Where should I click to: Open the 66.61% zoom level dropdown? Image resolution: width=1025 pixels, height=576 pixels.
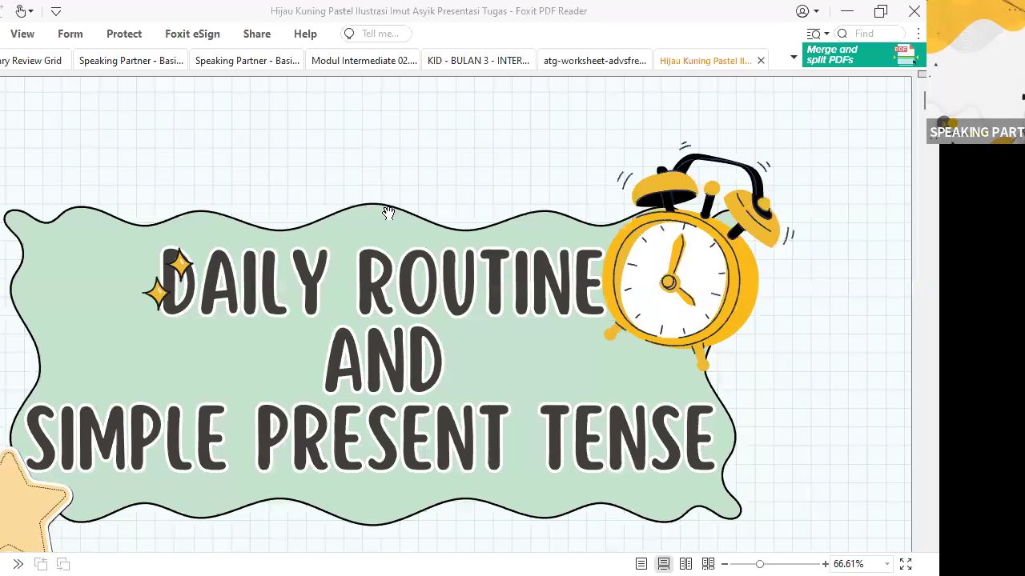[x=886, y=564]
